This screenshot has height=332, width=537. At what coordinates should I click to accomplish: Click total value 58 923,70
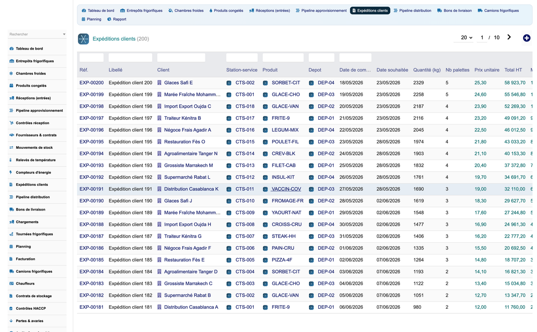[515, 83]
